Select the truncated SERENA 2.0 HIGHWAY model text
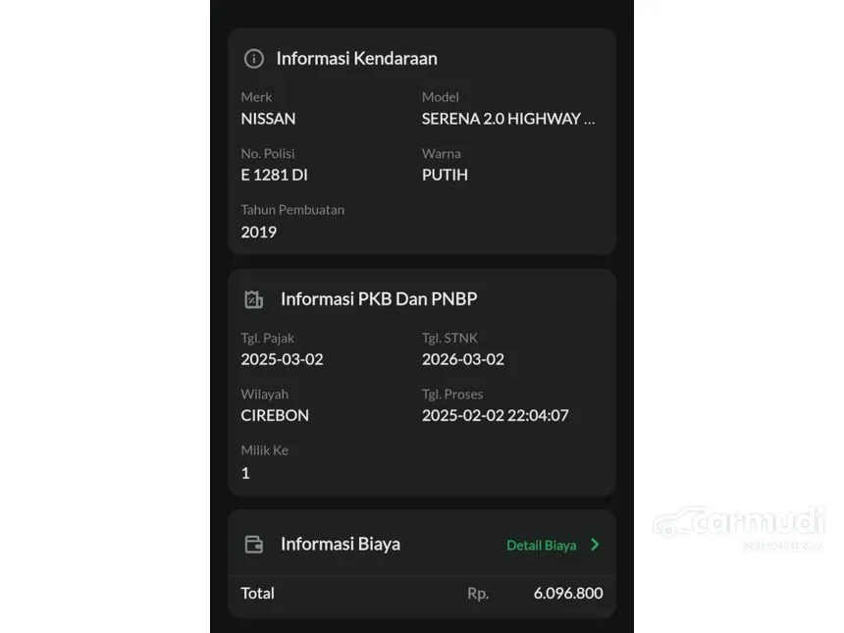This screenshot has width=844, height=633. pyautogui.click(x=508, y=119)
